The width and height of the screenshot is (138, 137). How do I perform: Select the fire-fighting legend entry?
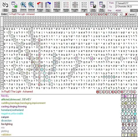pyautogui.click(x=7, y=124)
